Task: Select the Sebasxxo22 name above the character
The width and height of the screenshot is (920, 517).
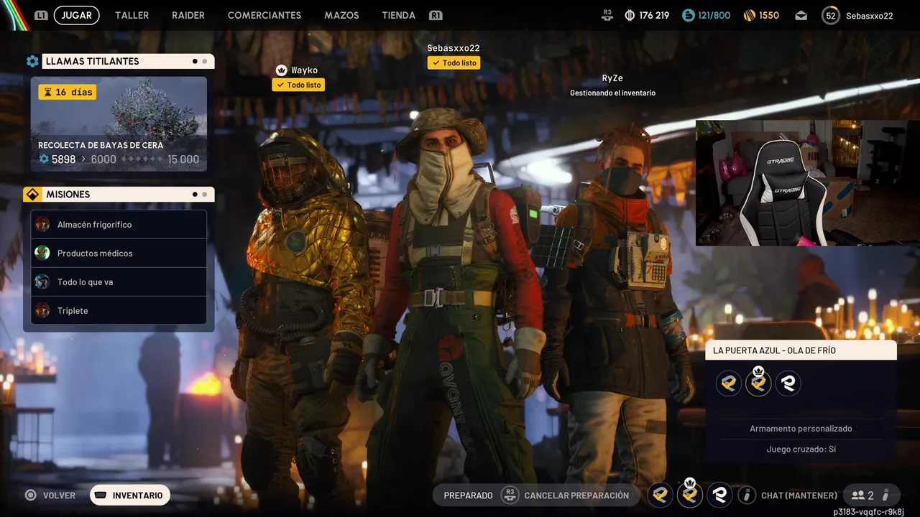Action: coord(453,48)
